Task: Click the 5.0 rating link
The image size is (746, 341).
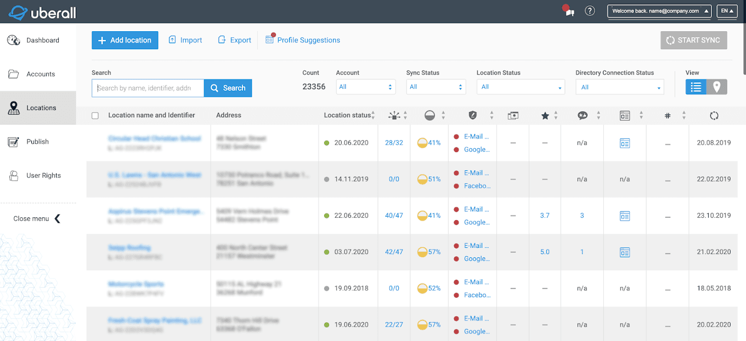Action: pyautogui.click(x=545, y=252)
